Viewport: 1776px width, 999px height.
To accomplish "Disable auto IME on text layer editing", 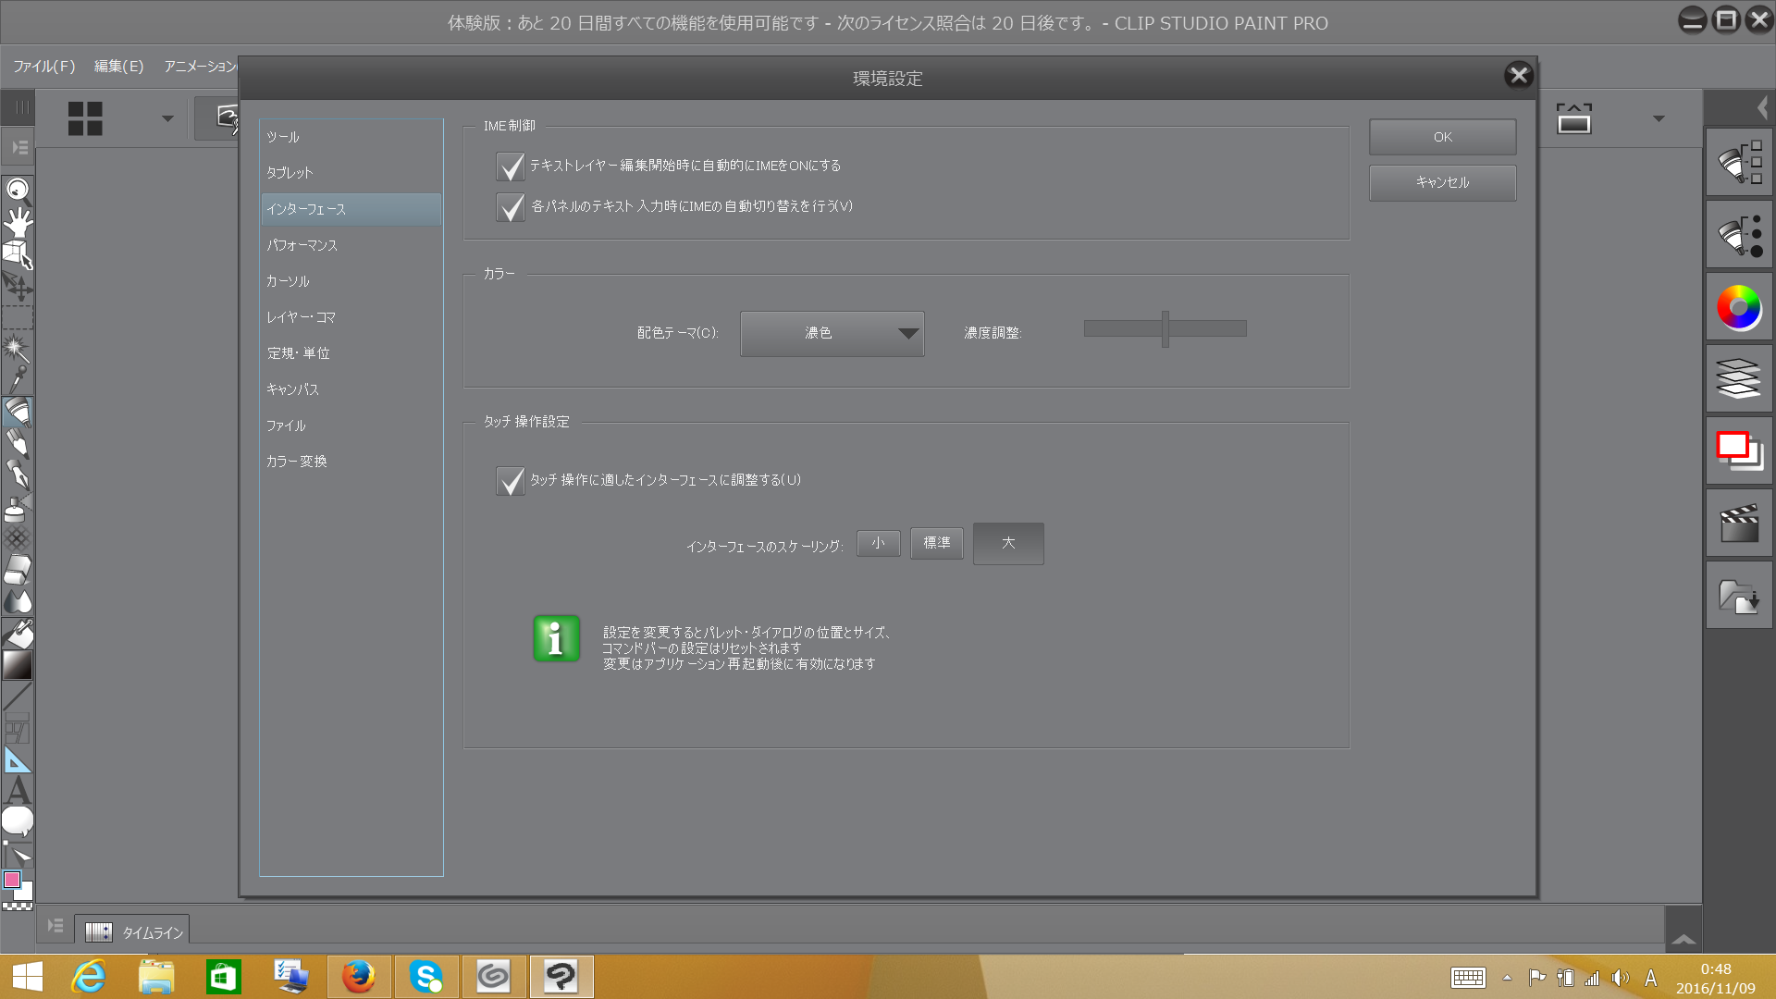I will (510, 166).
